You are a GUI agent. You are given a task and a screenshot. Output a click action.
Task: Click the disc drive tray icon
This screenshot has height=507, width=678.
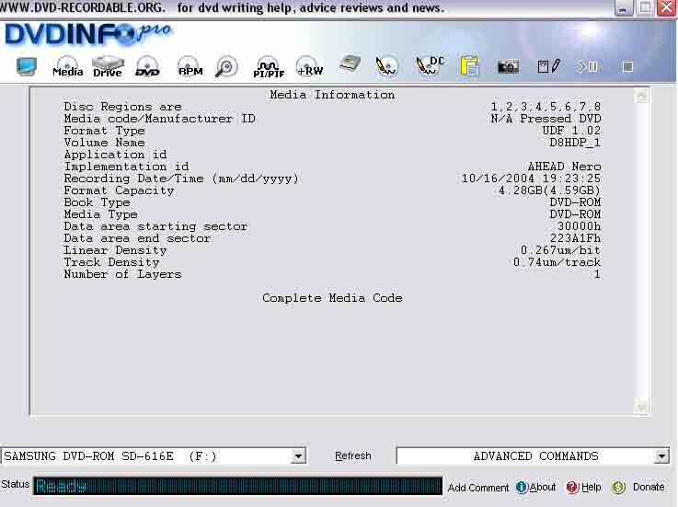point(350,64)
